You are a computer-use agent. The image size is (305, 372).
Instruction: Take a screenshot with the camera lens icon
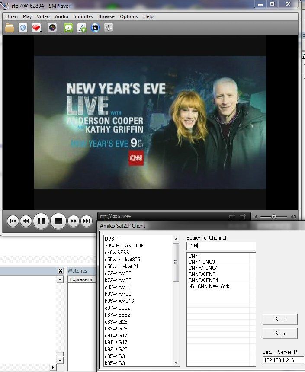(52, 28)
